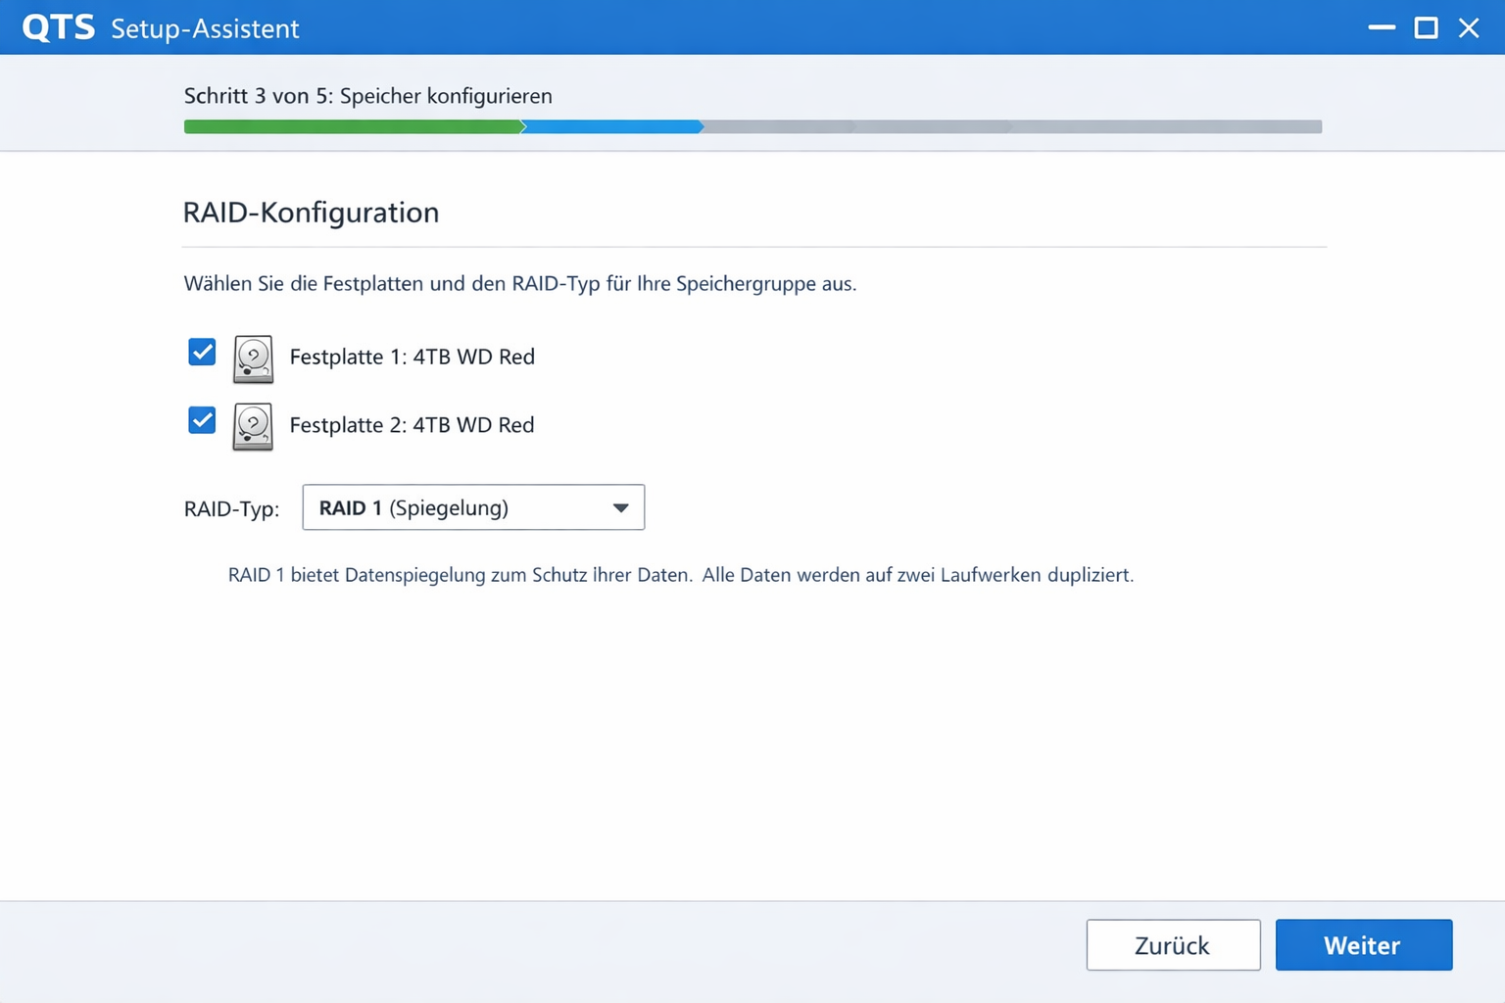Click the 'Setup-Assistent' title text

tap(205, 28)
